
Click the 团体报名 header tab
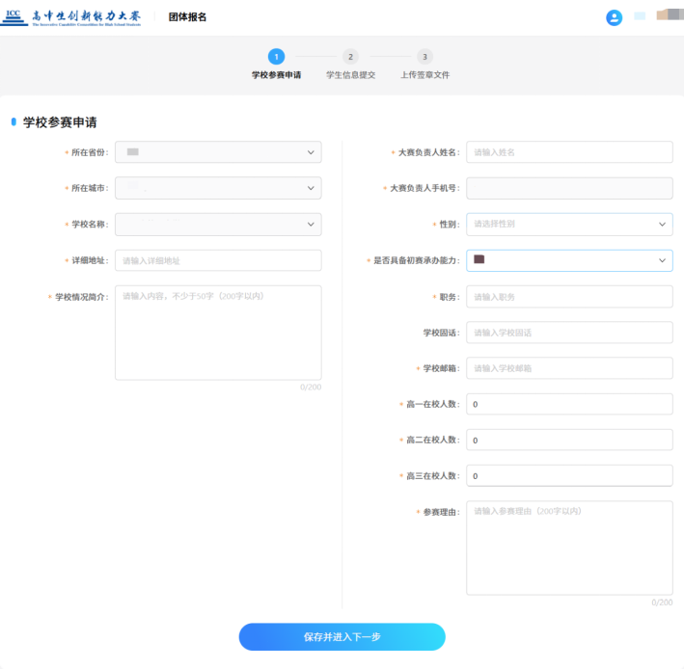pyautogui.click(x=187, y=17)
